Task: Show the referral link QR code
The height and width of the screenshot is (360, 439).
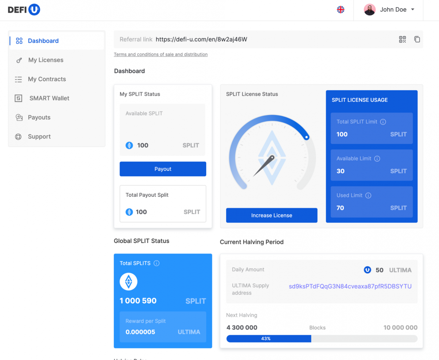Action: tap(402, 39)
